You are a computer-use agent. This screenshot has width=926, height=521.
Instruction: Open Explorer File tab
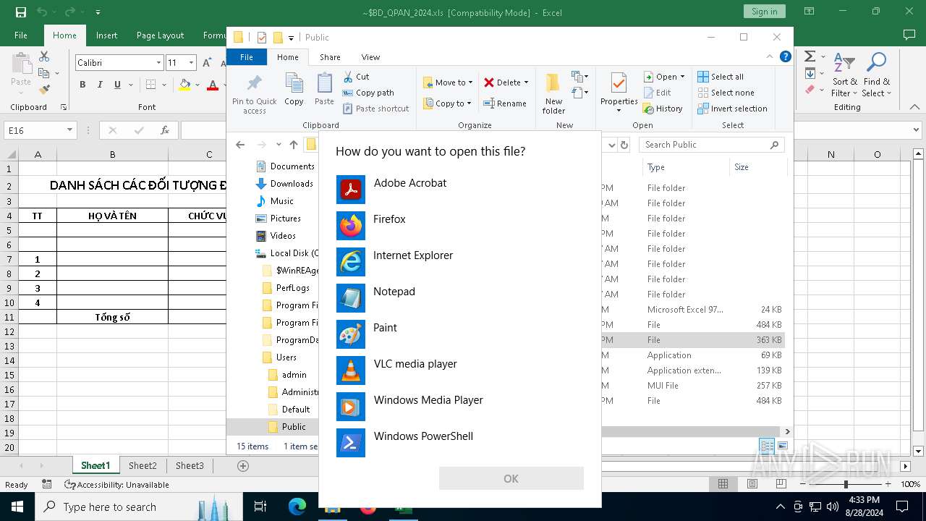[x=247, y=57]
